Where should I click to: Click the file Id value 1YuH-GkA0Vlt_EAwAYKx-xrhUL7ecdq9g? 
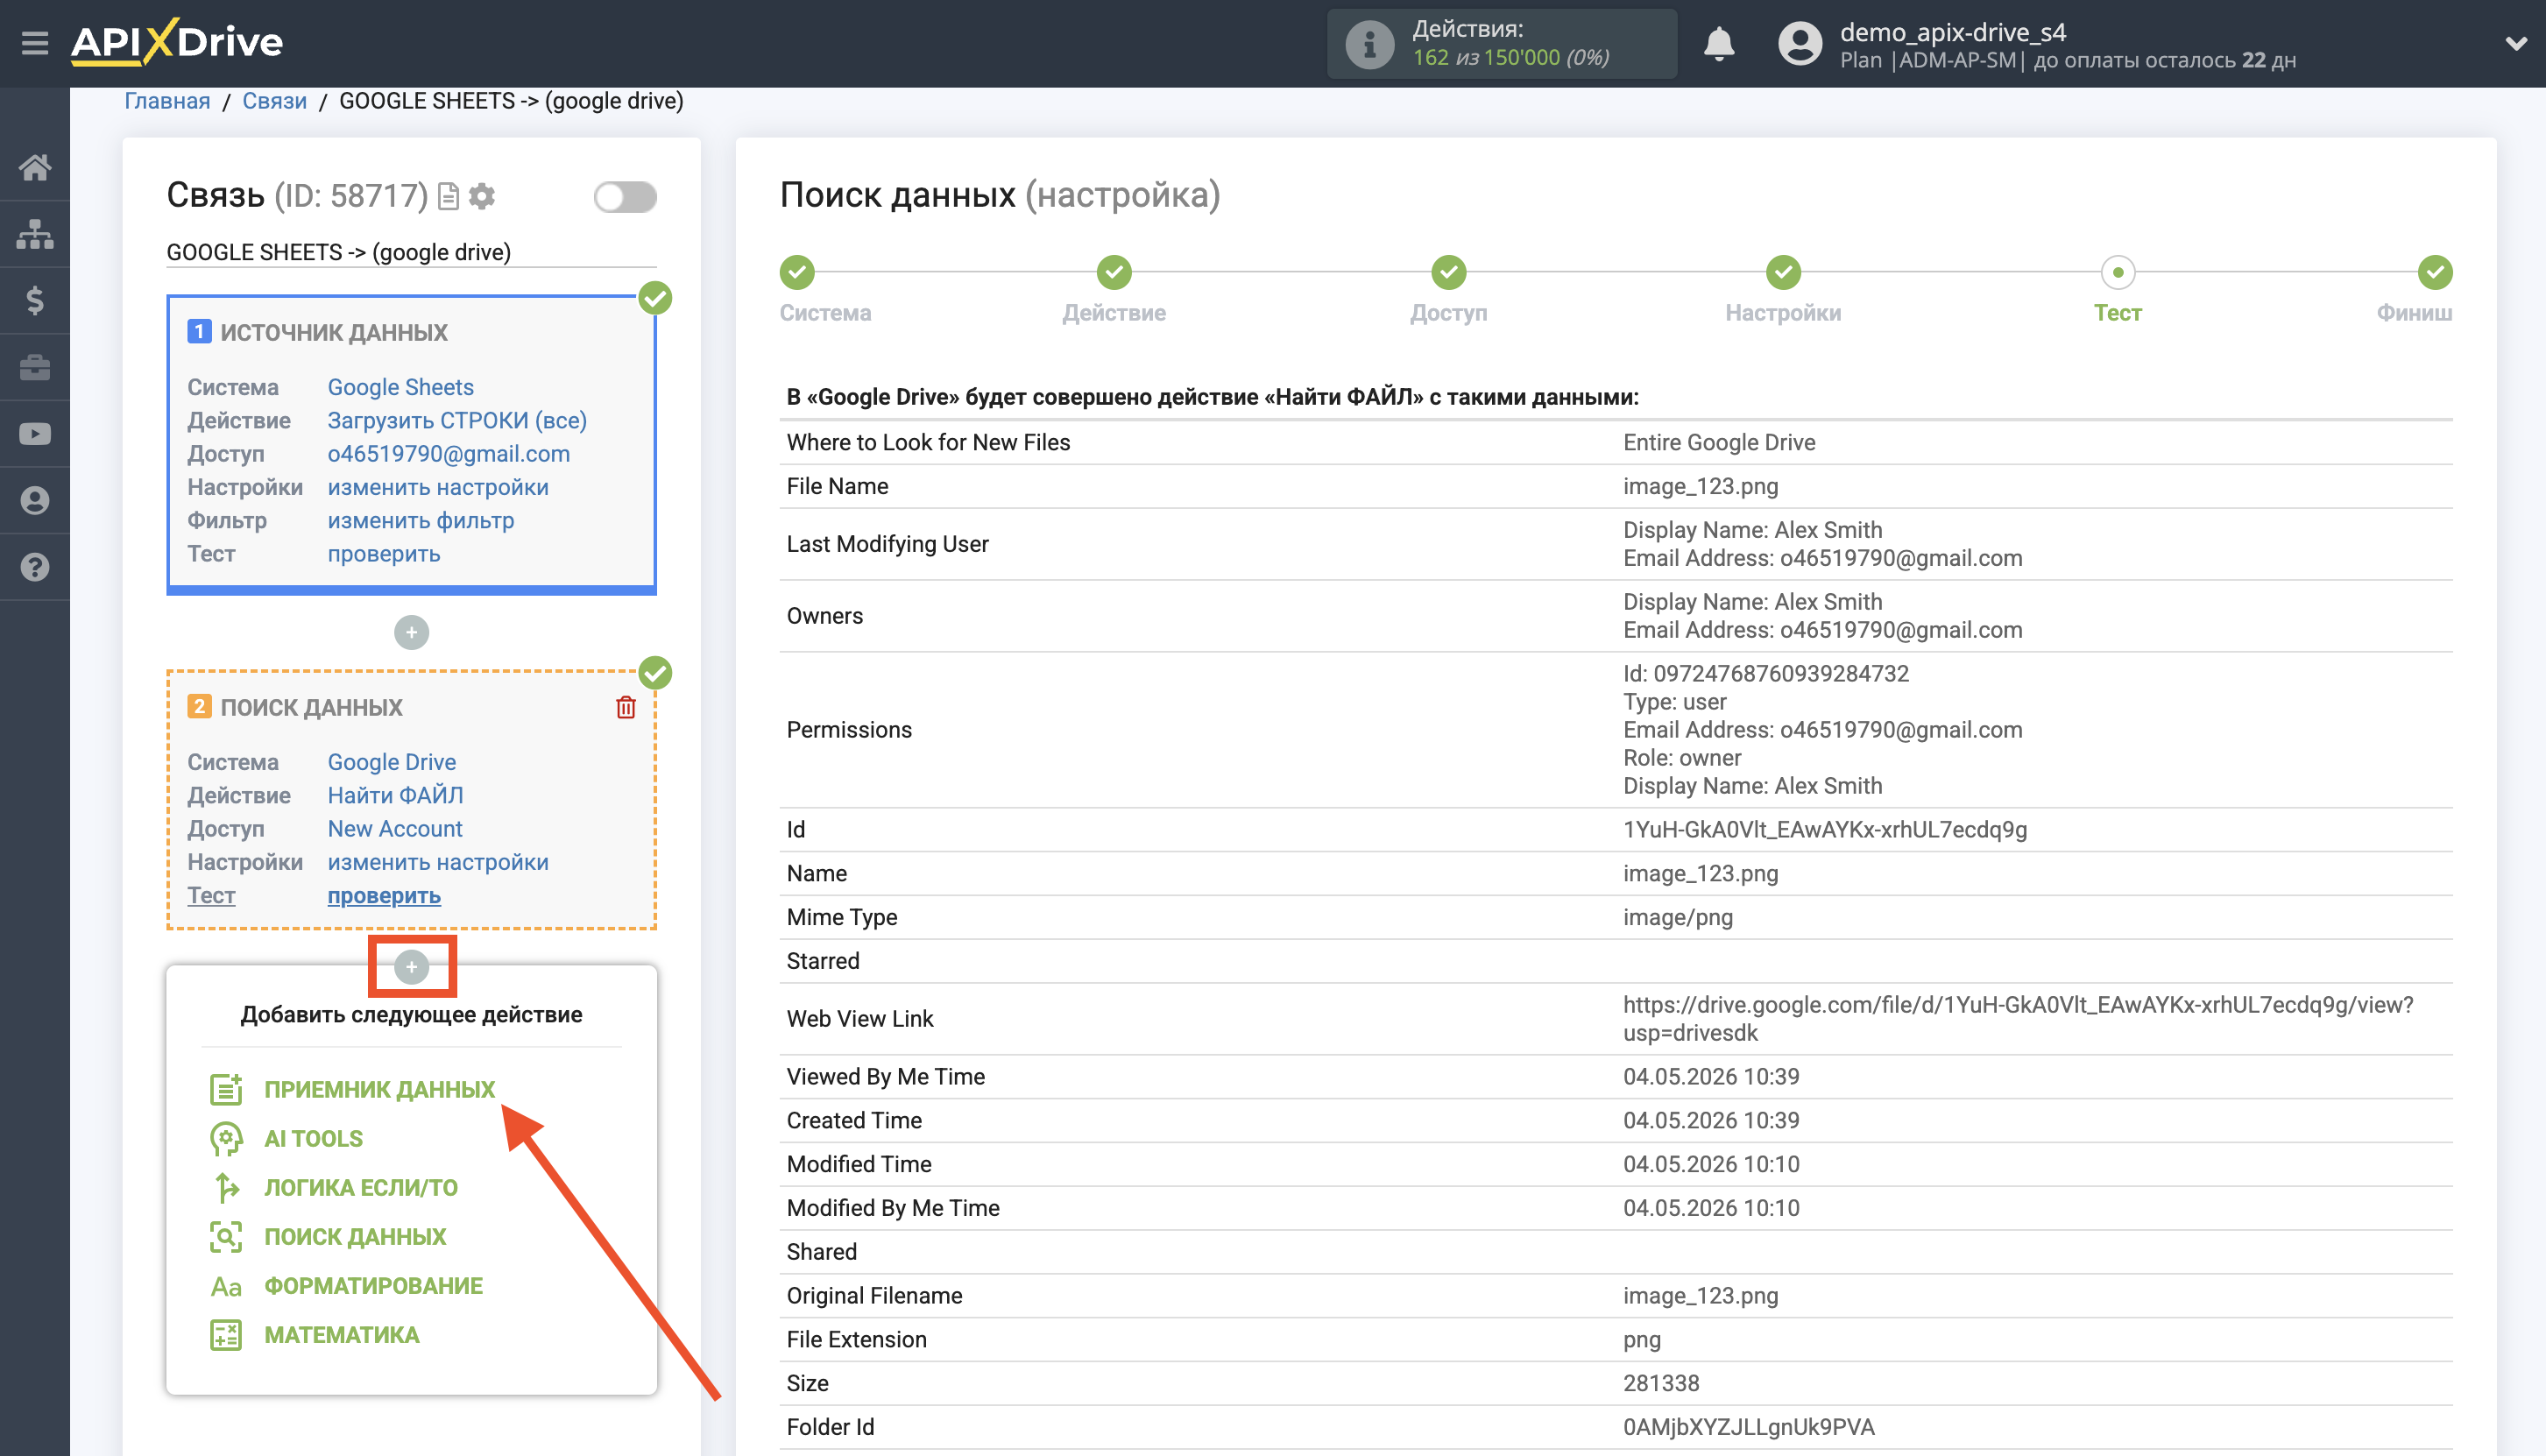[x=1825, y=829]
